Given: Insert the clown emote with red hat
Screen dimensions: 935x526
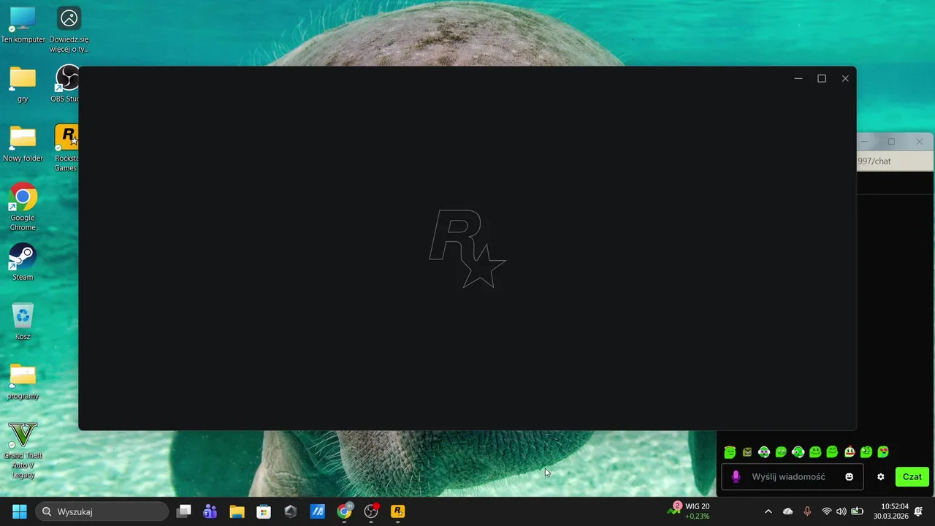Looking at the screenshot, I should tap(850, 452).
